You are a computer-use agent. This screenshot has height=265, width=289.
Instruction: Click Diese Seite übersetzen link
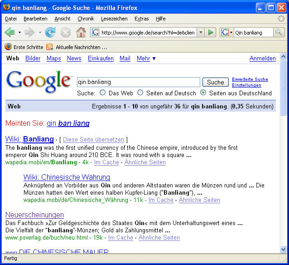point(93,140)
